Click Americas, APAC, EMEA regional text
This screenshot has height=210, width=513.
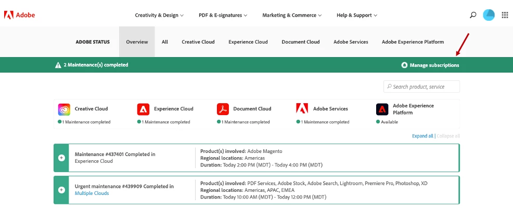[x=270, y=190]
